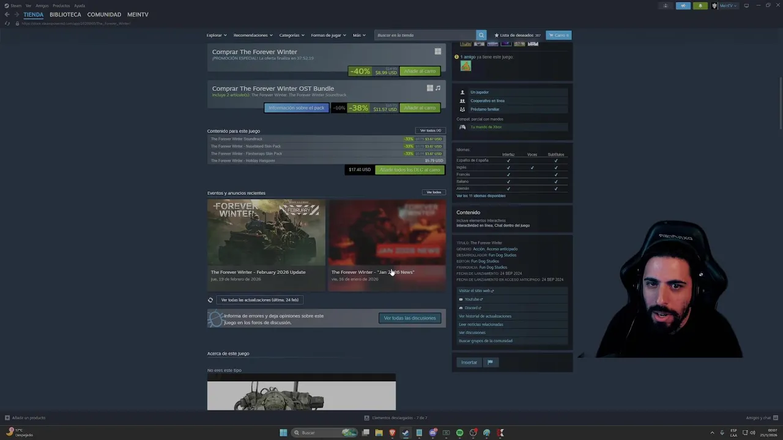This screenshot has height=440, width=783.
Task: Click the Steam taskbar icon
Action: click(406, 433)
